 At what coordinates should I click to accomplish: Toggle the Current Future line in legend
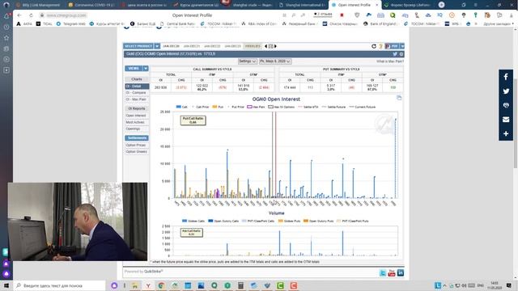pyautogui.click(x=363, y=107)
